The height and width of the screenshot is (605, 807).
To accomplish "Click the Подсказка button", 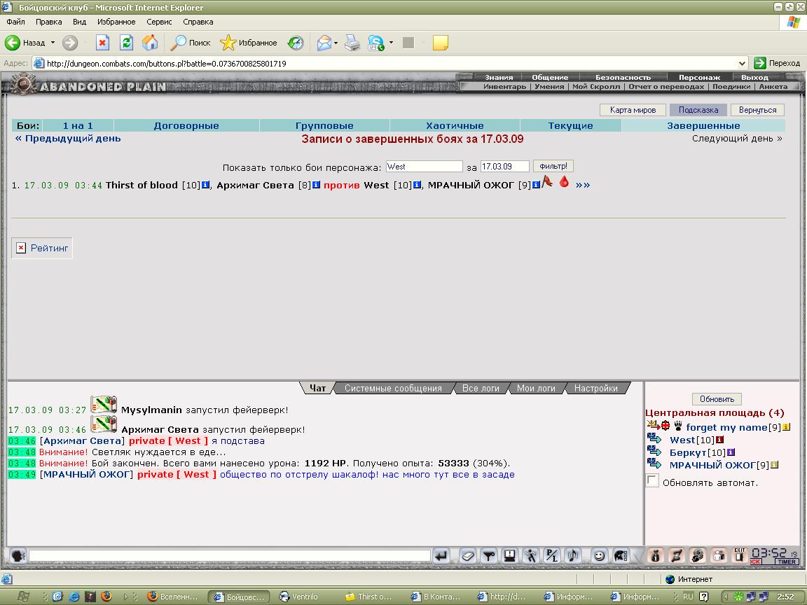I will [698, 109].
